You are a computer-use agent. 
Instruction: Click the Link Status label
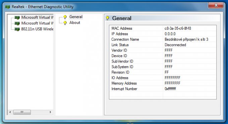point(120,45)
